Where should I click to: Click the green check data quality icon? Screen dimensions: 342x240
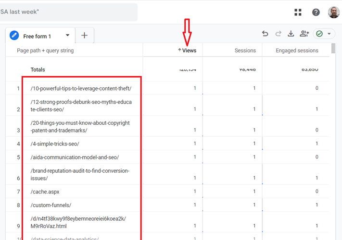point(319,34)
